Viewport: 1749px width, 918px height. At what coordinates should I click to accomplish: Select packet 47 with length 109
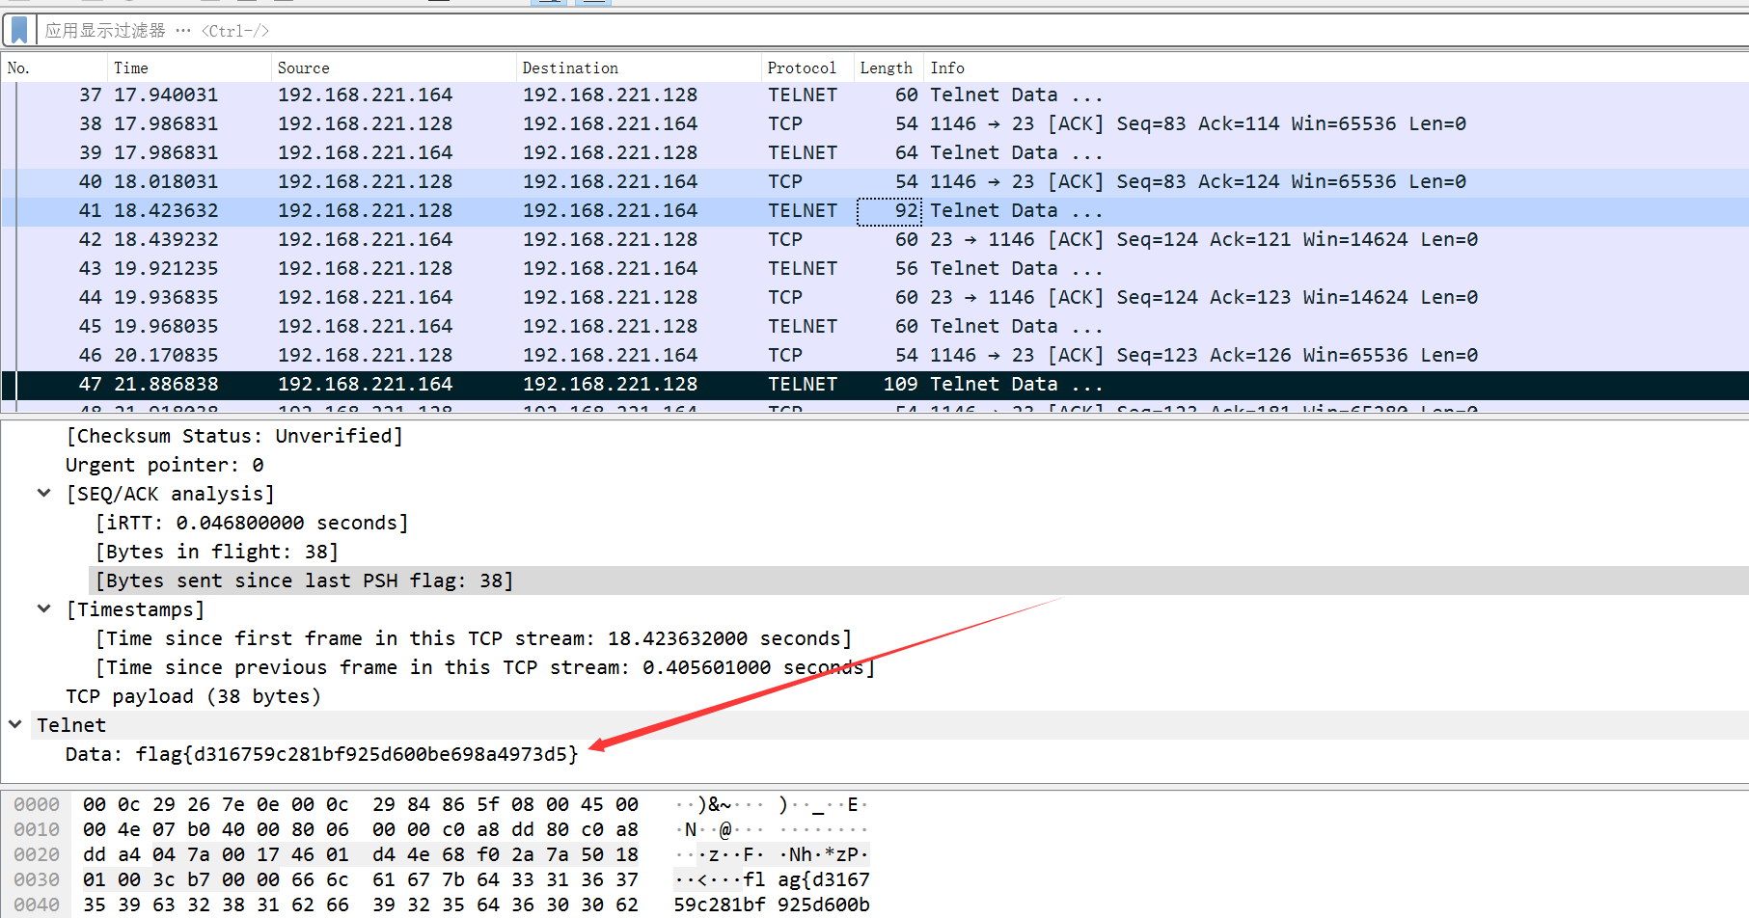pyautogui.click(x=875, y=384)
